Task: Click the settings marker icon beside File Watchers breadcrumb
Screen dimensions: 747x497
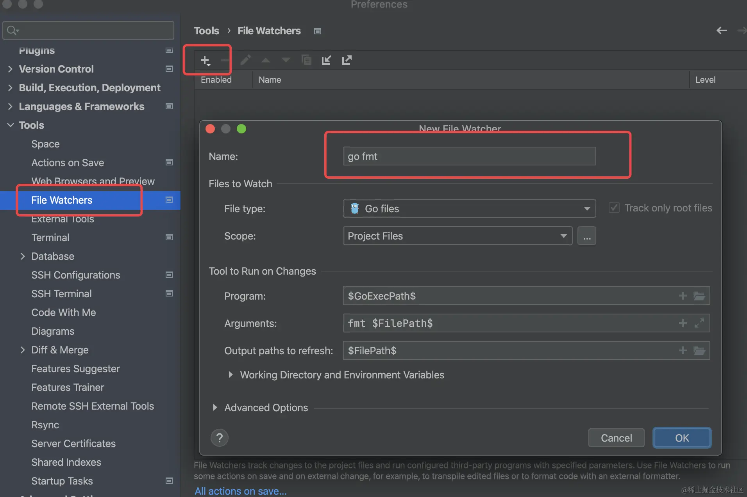Action: pos(318,31)
